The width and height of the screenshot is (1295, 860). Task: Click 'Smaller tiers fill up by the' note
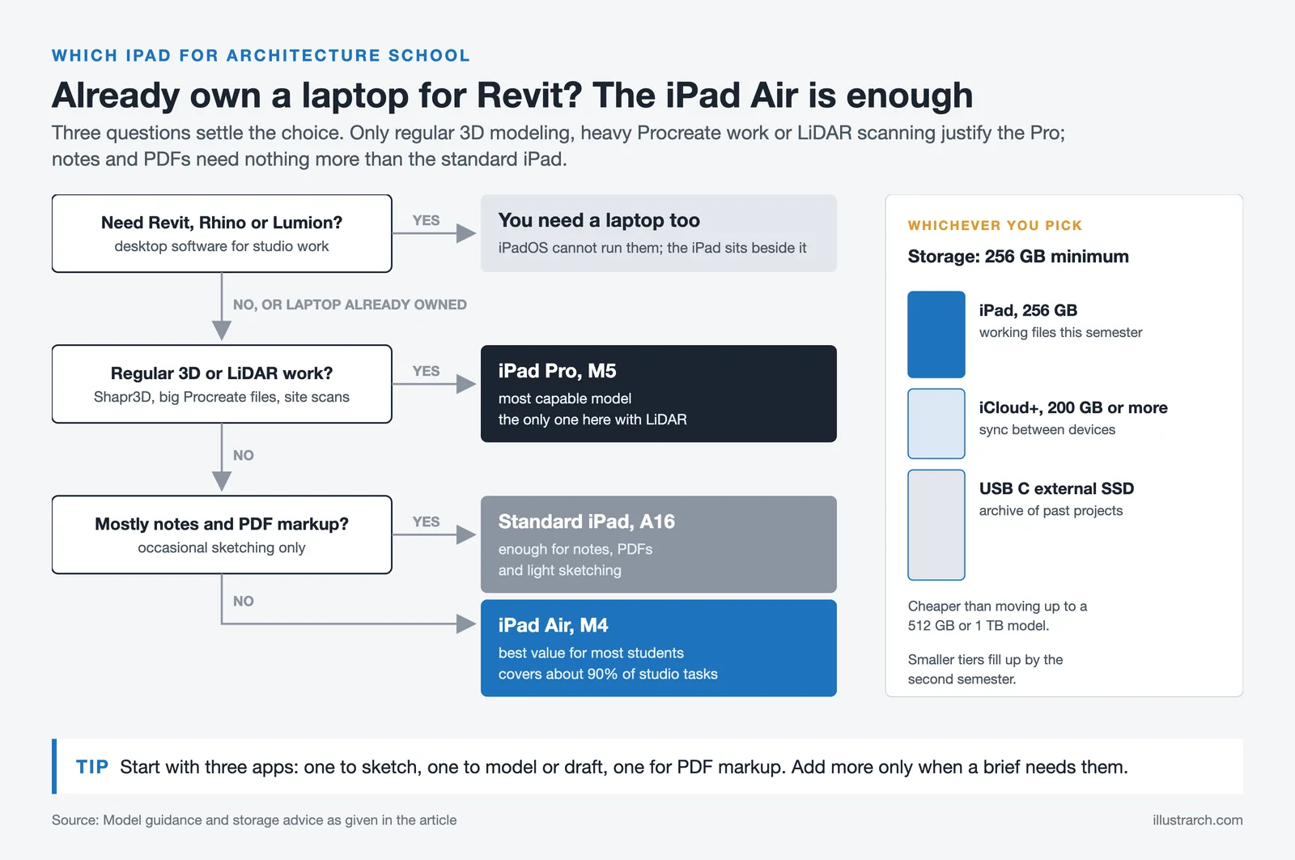pos(985,659)
